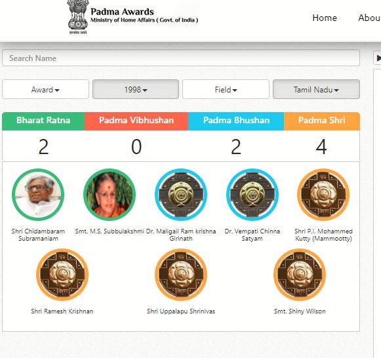Click Dr. Vempati Chinna Satyam's medal icon
This screenshot has height=358, width=381.
(x=252, y=195)
